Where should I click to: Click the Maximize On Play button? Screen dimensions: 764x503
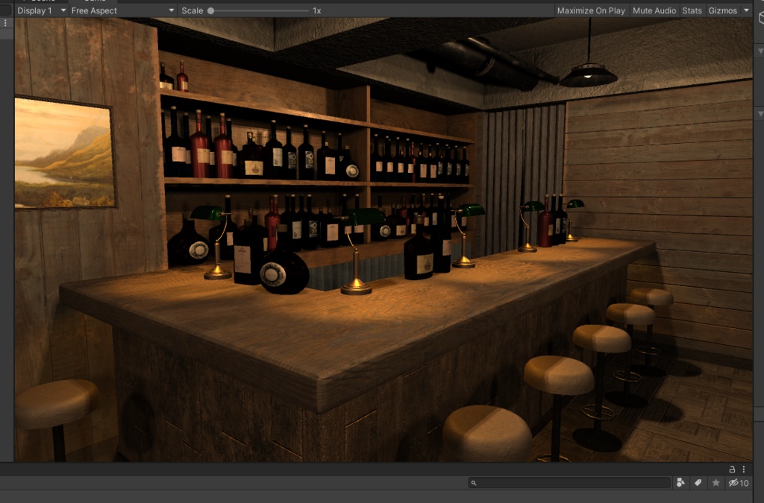coord(590,10)
